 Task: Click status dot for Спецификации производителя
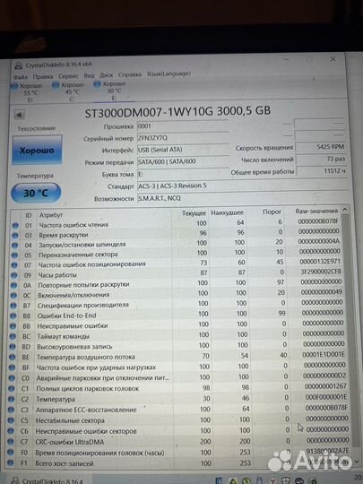13,306
